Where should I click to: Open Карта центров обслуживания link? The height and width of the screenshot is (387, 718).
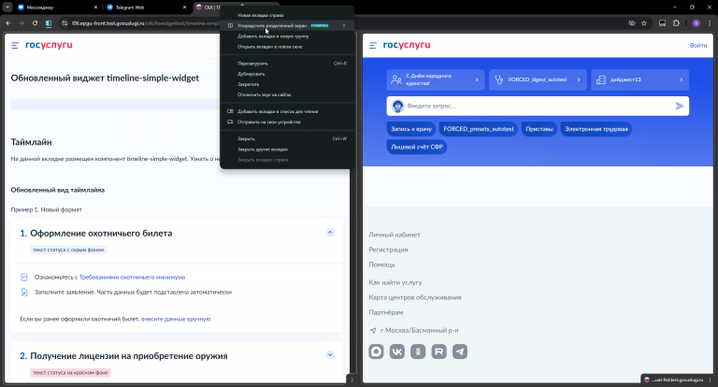[x=415, y=297]
